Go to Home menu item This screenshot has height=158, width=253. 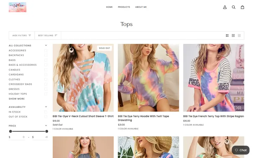click(x=109, y=7)
